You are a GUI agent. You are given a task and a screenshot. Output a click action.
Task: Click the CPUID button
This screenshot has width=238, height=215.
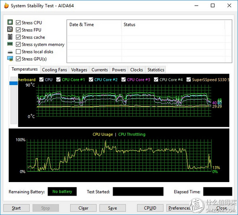click(x=150, y=208)
